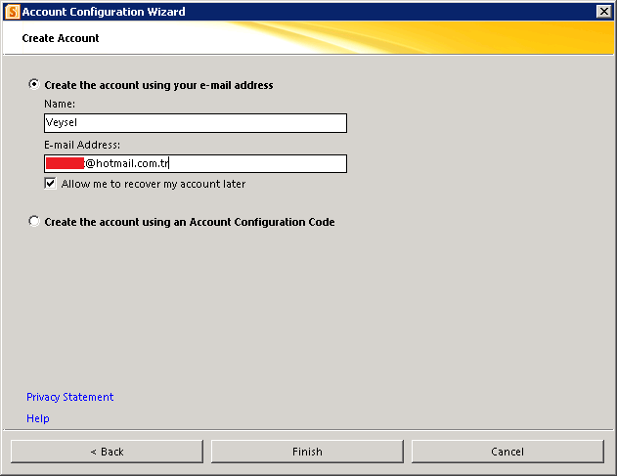
Task: Open the Help link
Action: click(38, 418)
